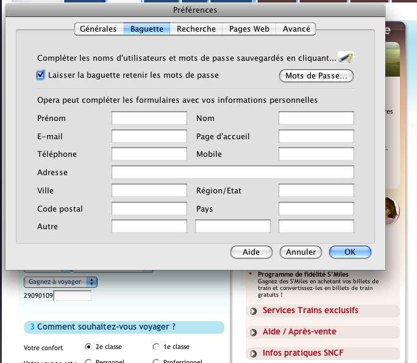The height and width of the screenshot is (363, 417).
Task: Switch to the Générales tab
Action: click(98, 29)
